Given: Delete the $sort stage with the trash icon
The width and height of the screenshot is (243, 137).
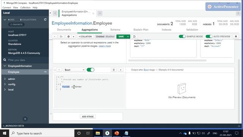Looking at the screenshot, I should [x=114, y=70].
